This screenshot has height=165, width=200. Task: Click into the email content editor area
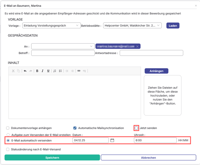(x=75, y=97)
